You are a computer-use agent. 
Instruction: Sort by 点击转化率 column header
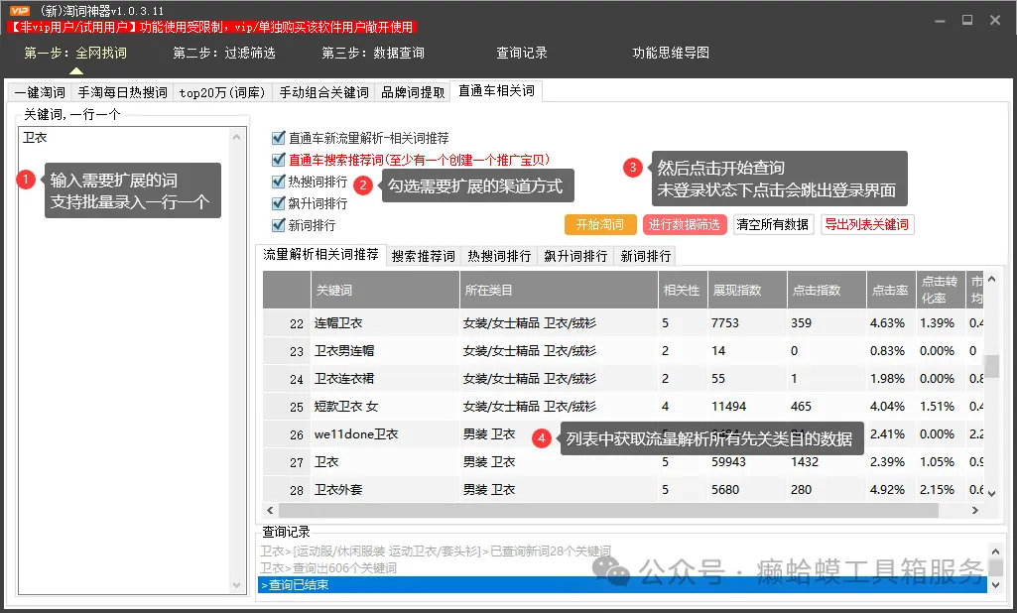pyautogui.click(x=941, y=290)
